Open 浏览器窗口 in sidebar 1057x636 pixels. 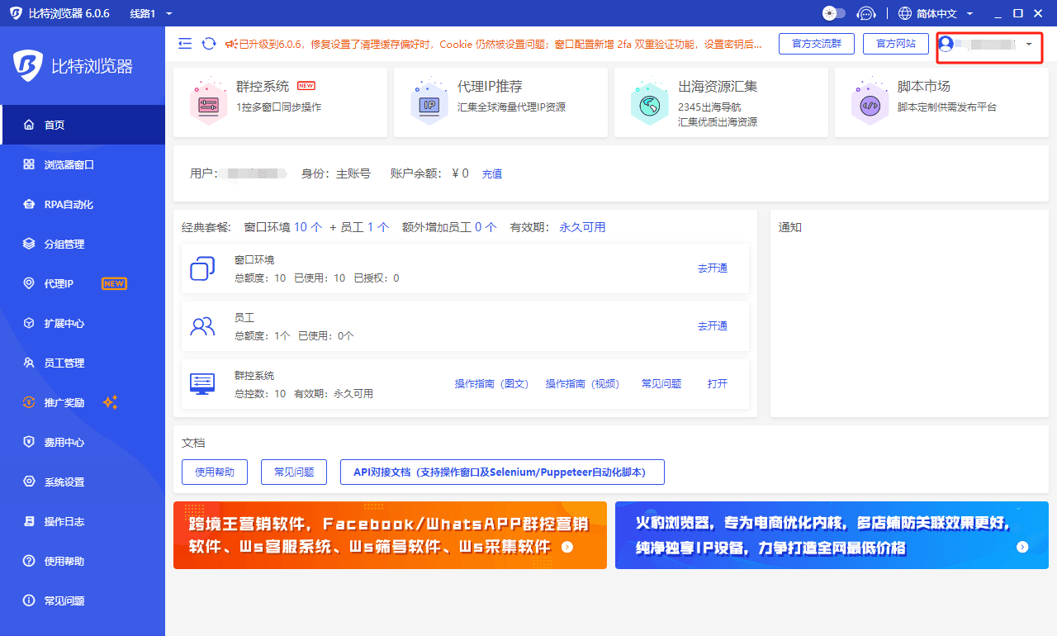(83, 164)
